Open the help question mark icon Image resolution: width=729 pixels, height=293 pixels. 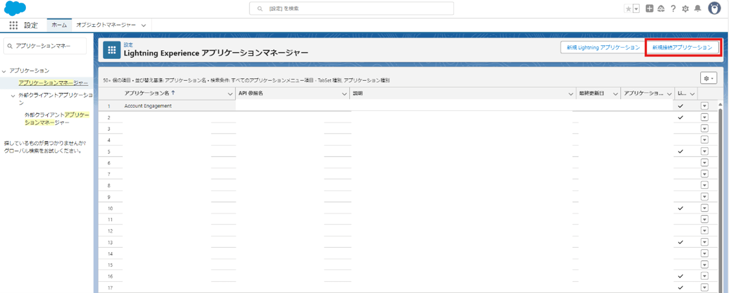(673, 8)
